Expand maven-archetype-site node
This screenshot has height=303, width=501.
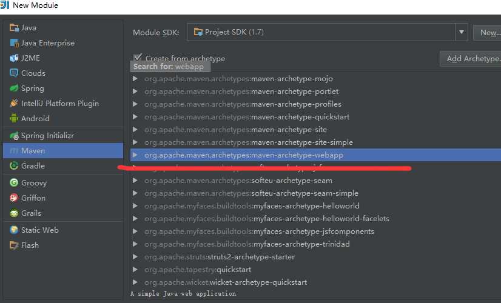[135, 130]
